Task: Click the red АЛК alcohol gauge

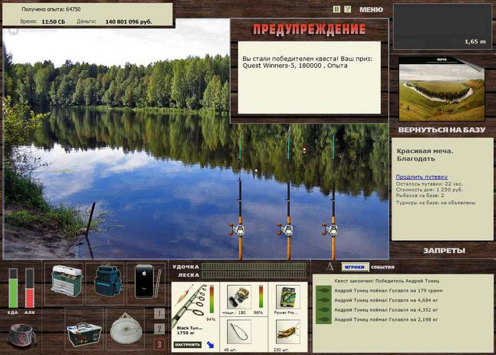Action: point(29,288)
